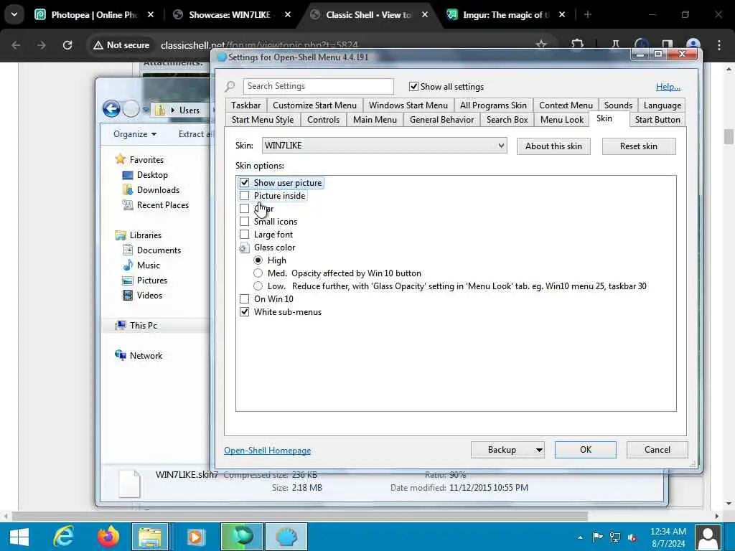Click the browser Forward arrow
Image resolution: width=735 pixels, height=551 pixels.
[x=41, y=45]
